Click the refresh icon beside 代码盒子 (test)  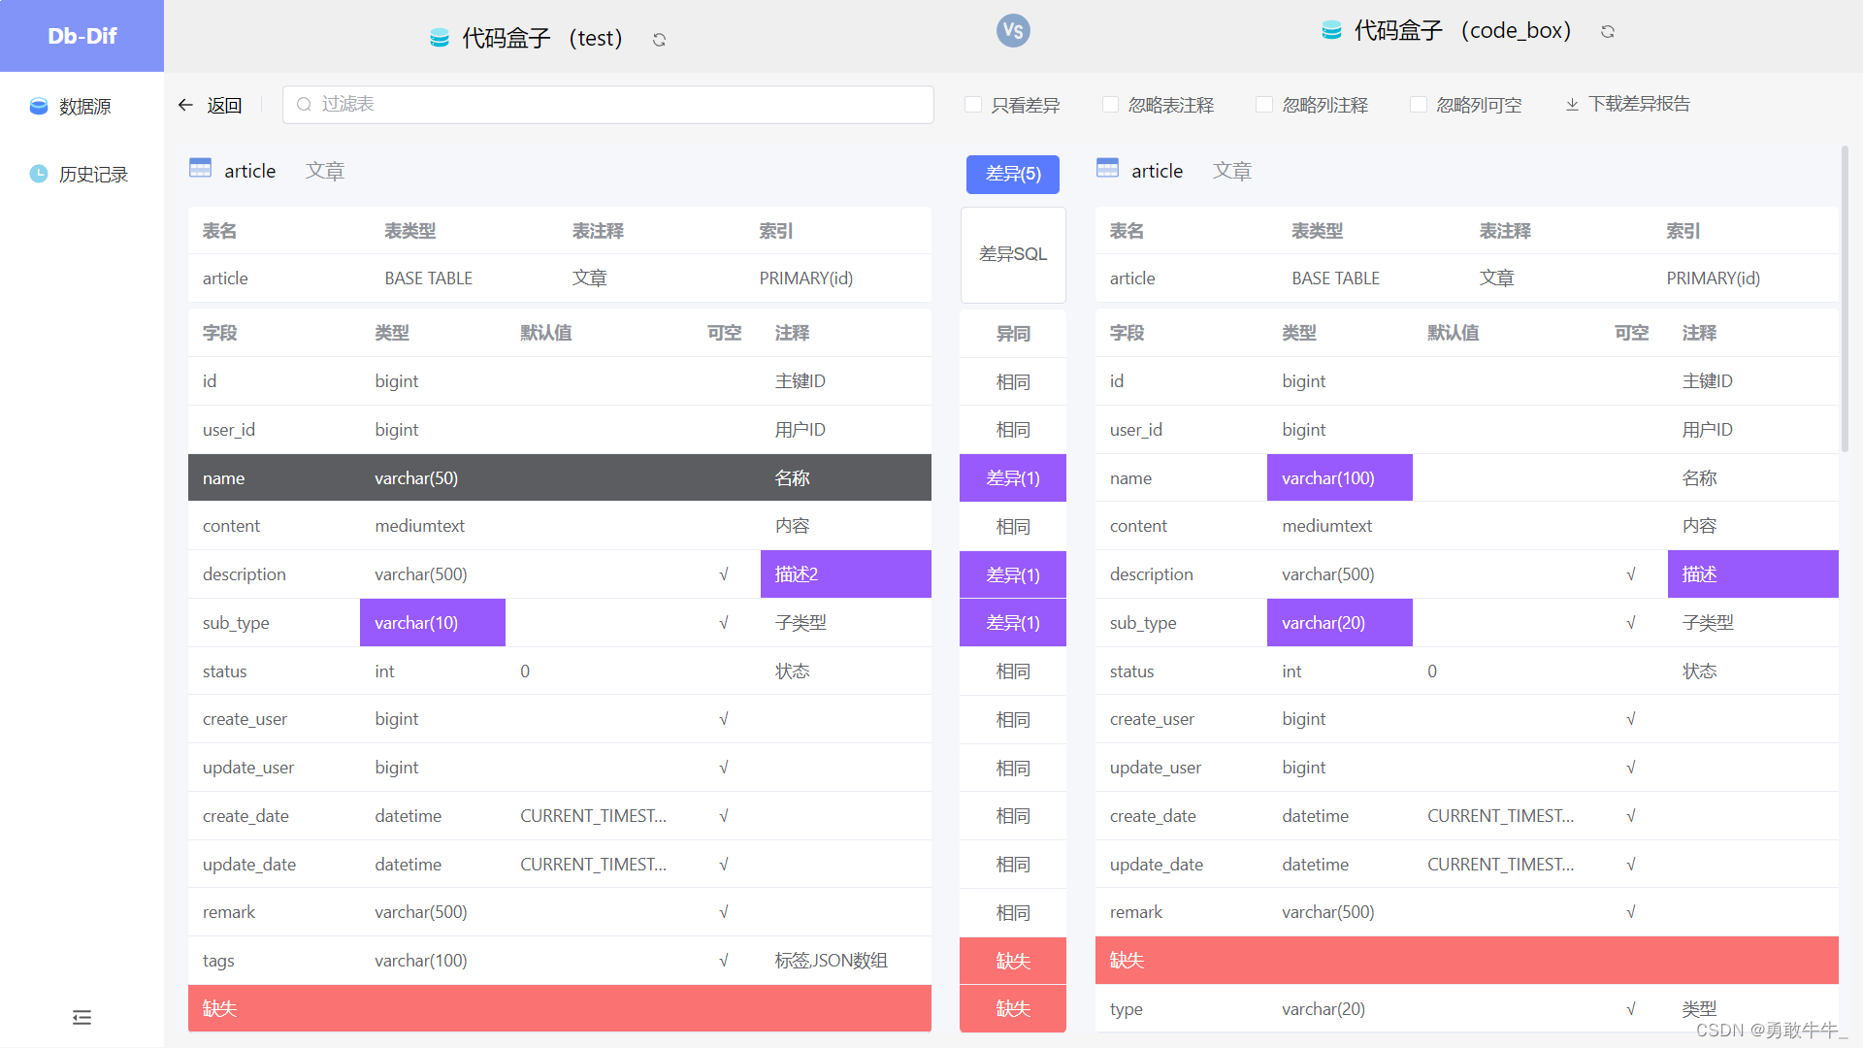pos(659,40)
